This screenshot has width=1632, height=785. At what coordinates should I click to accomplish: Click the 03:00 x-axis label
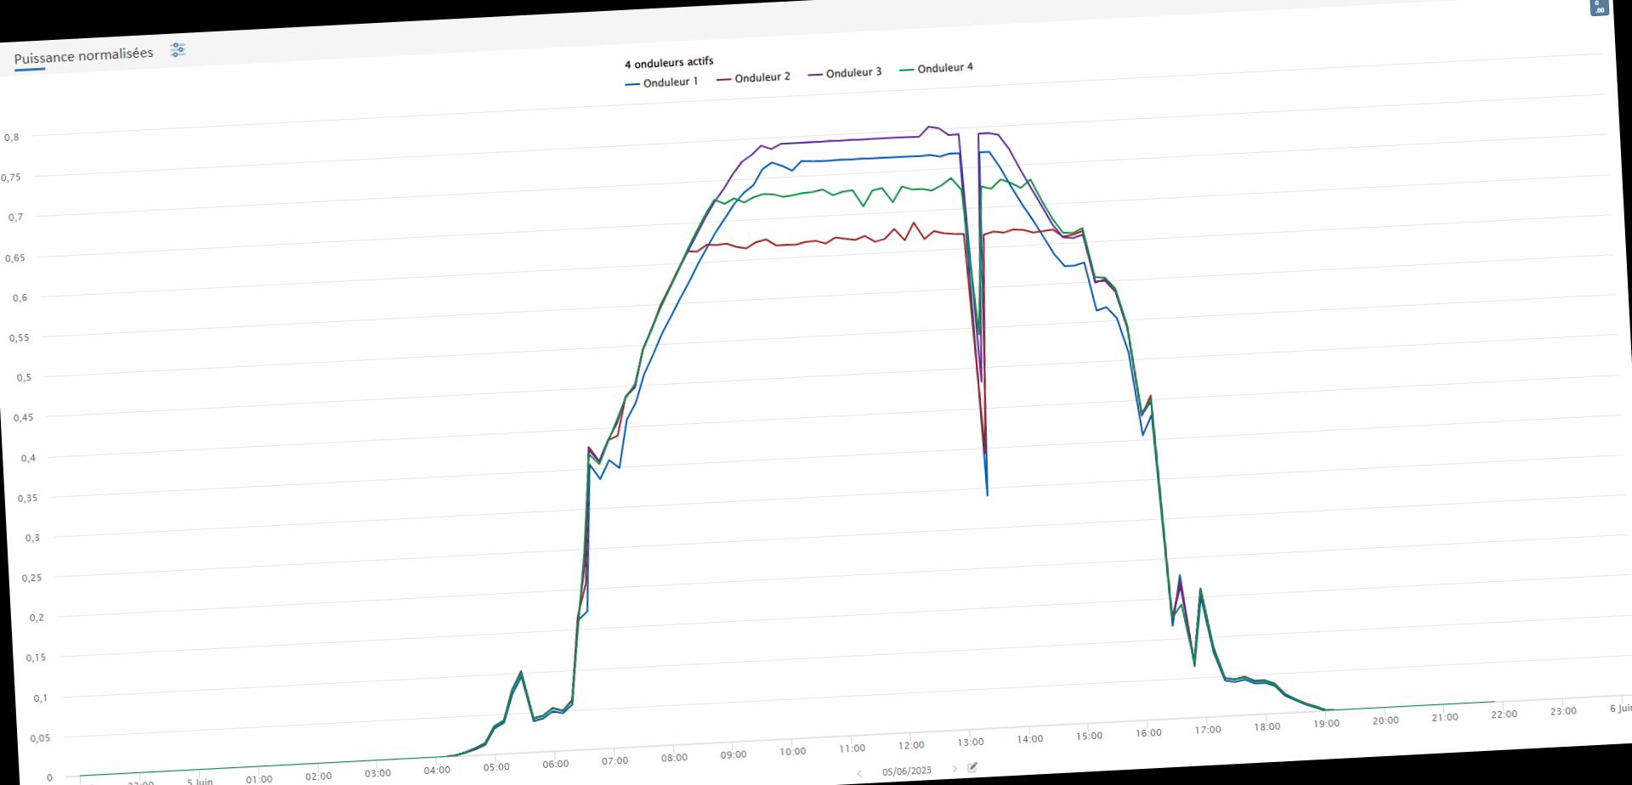(377, 773)
